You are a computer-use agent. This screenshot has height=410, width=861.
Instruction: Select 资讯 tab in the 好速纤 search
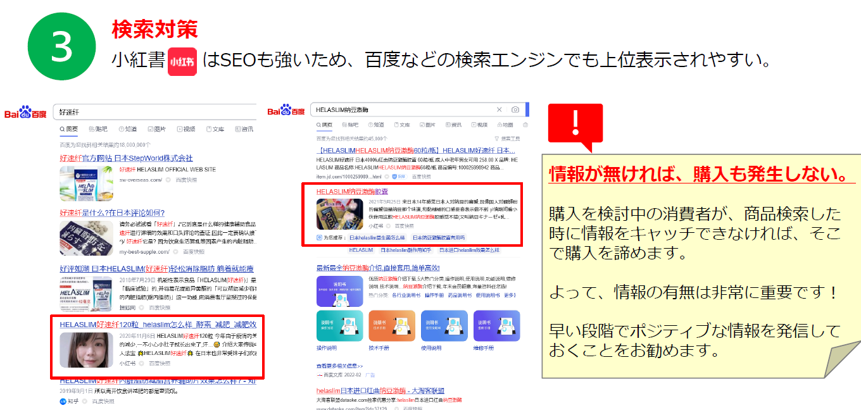243,129
